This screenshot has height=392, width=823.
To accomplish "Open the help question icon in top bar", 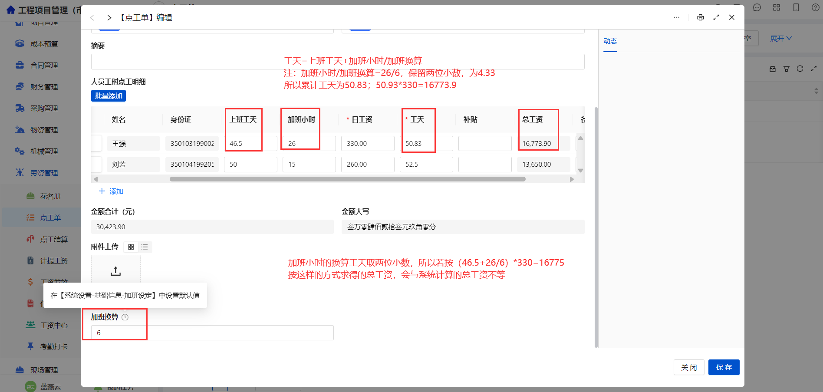I will [x=816, y=7].
